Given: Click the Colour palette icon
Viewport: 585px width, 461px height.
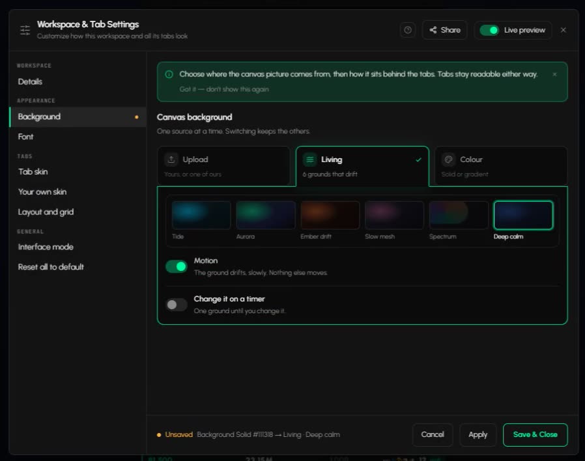Looking at the screenshot, I should (x=448, y=160).
